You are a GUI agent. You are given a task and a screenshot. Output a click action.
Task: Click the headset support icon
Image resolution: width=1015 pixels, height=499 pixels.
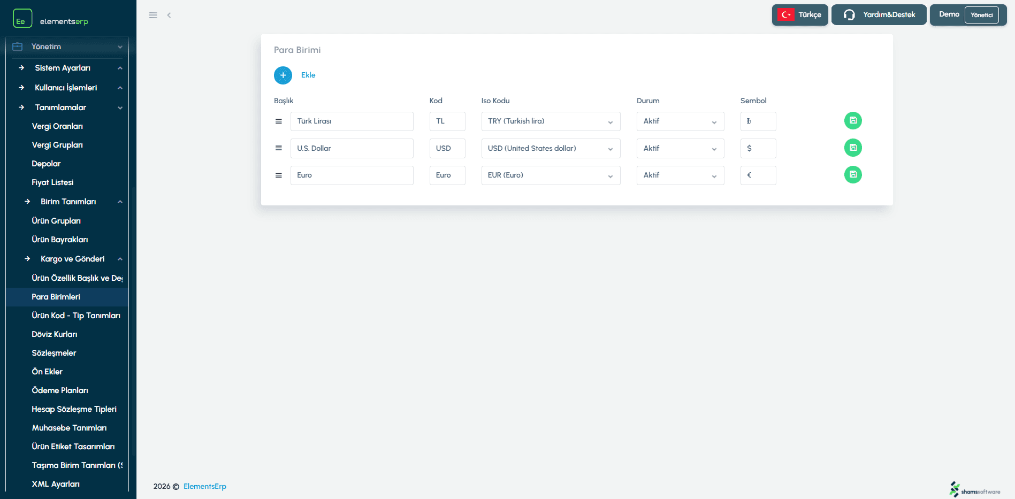tap(849, 15)
